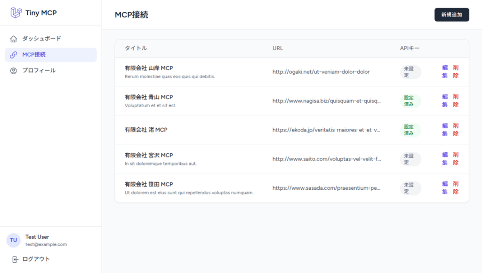
Task: Click the タイトル column header
Action: click(136, 48)
